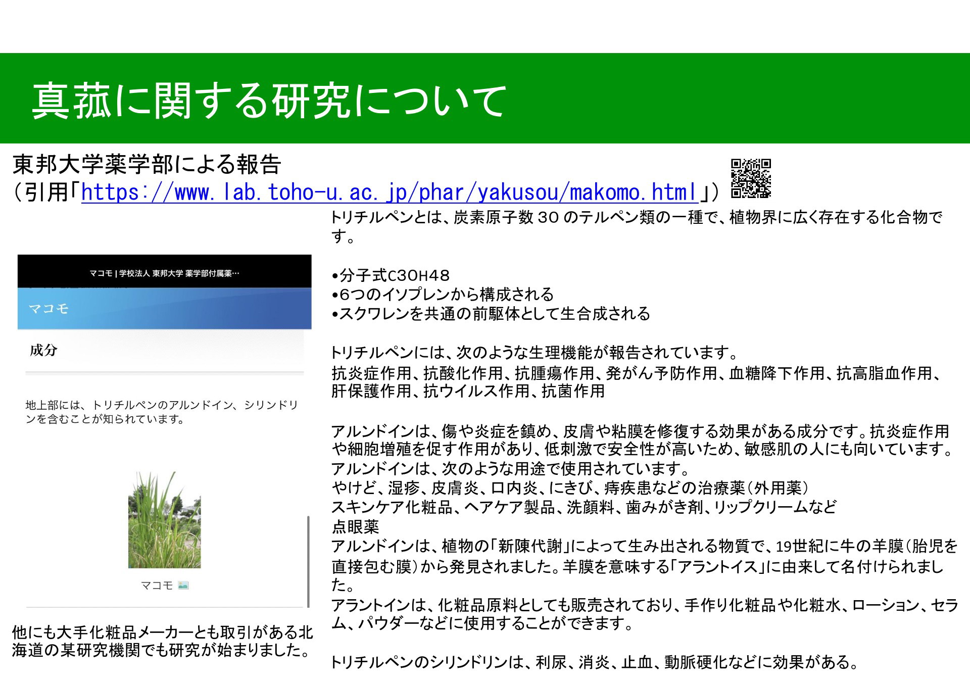This screenshot has height=683, width=970.
Task: Click the small image icon next to マコモ caption
Action: click(183, 586)
